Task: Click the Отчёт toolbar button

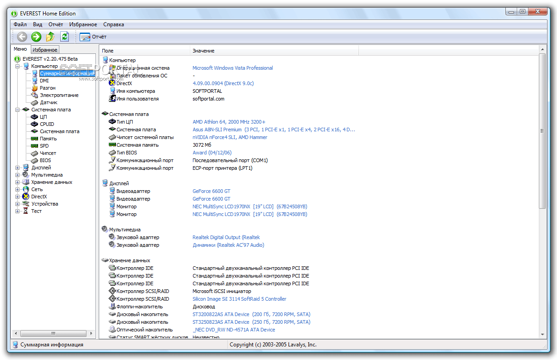Action: [93, 37]
